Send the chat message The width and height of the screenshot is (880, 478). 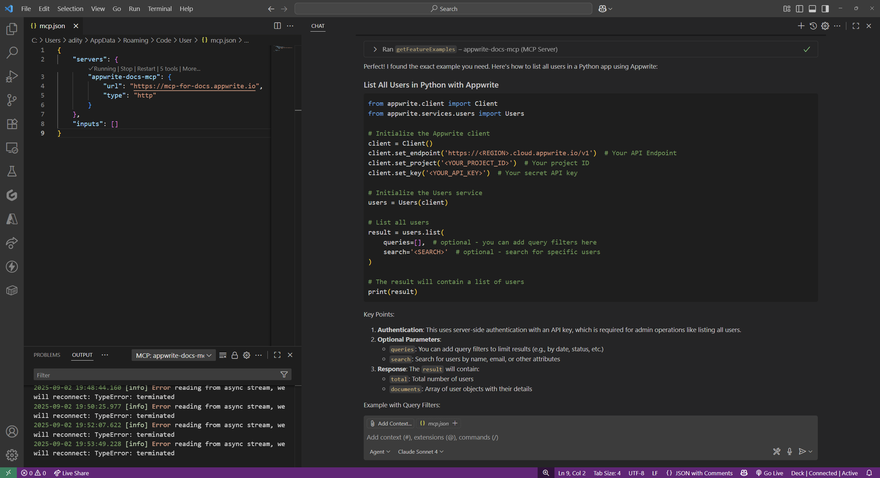(802, 451)
